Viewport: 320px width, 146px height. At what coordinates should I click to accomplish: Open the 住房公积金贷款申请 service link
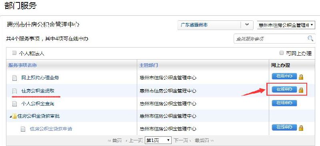pos(51,129)
